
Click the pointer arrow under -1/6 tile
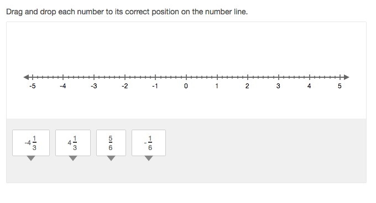[x=149, y=158]
